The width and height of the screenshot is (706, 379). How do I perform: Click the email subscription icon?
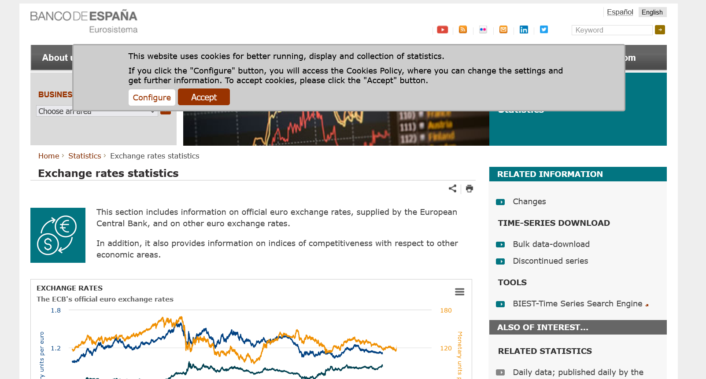[x=503, y=29]
